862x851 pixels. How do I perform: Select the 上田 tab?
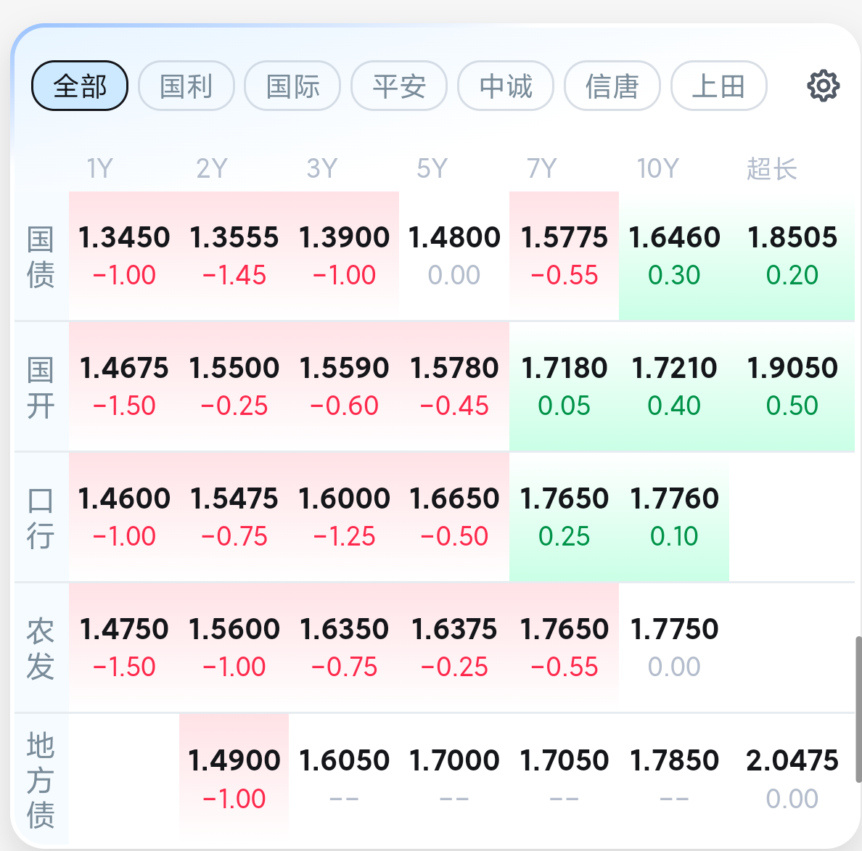click(718, 86)
